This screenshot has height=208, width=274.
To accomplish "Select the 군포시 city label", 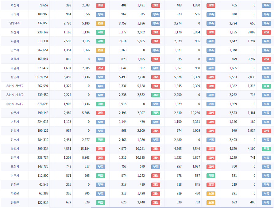I will (x=15, y=50).
